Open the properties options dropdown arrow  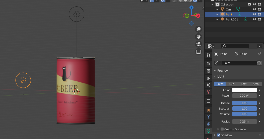pos(259,46)
